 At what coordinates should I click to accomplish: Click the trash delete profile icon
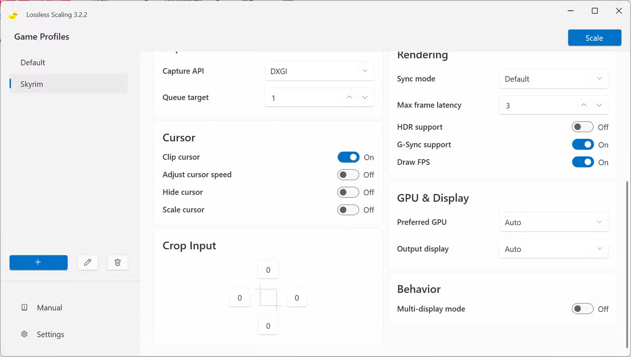click(x=118, y=262)
